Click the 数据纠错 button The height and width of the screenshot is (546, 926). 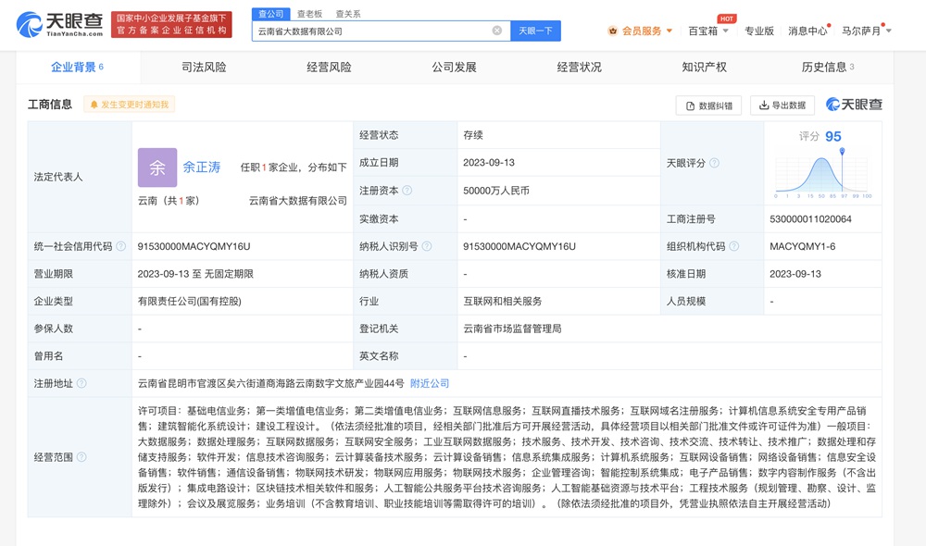[x=708, y=105]
